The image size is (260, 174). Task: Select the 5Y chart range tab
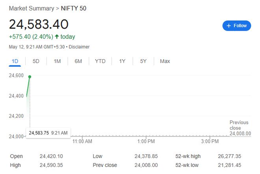pyautogui.click(x=143, y=61)
